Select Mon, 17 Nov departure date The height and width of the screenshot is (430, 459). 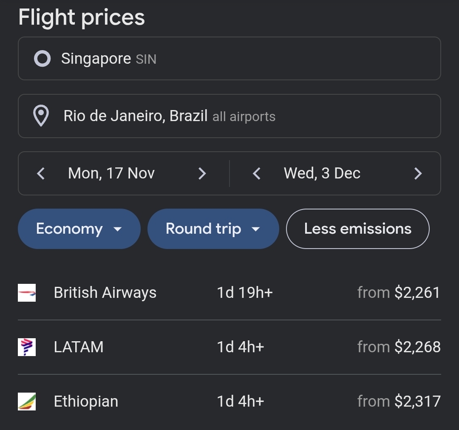(x=111, y=173)
